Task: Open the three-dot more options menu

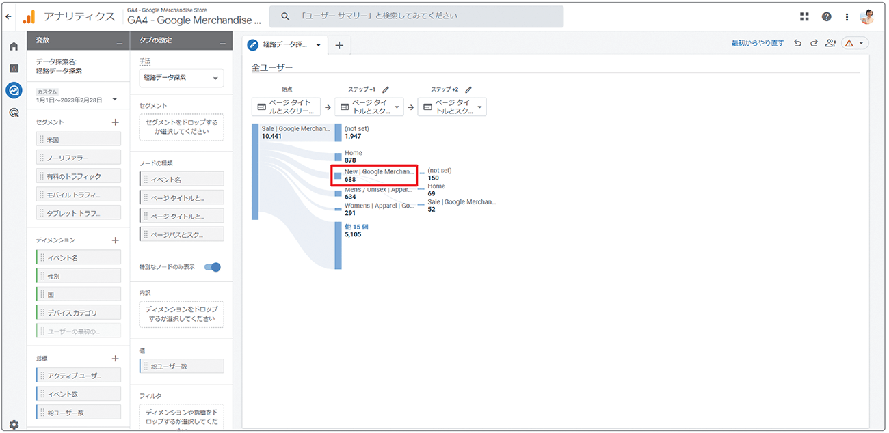Action: [847, 16]
